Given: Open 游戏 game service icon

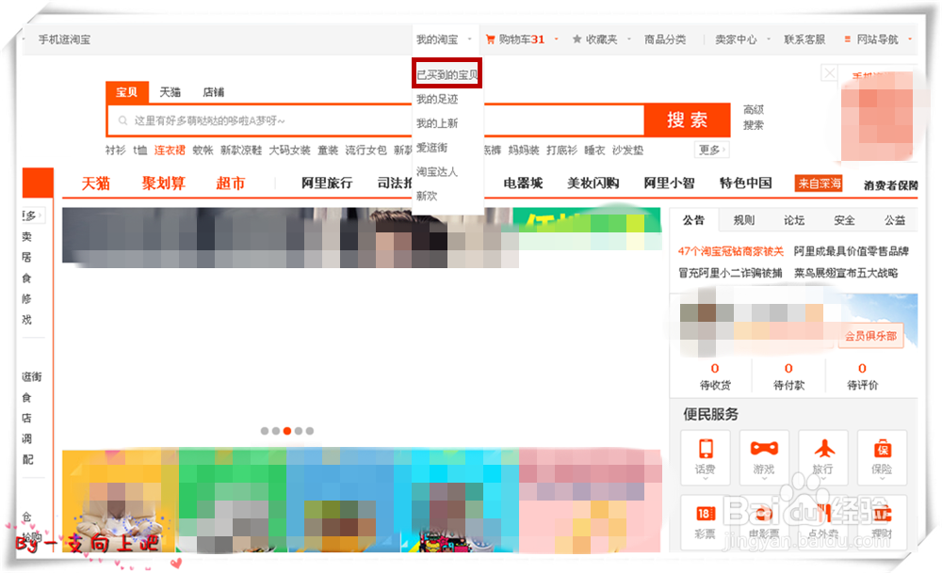Looking at the screenshot, I should click(x=764, y=456).
